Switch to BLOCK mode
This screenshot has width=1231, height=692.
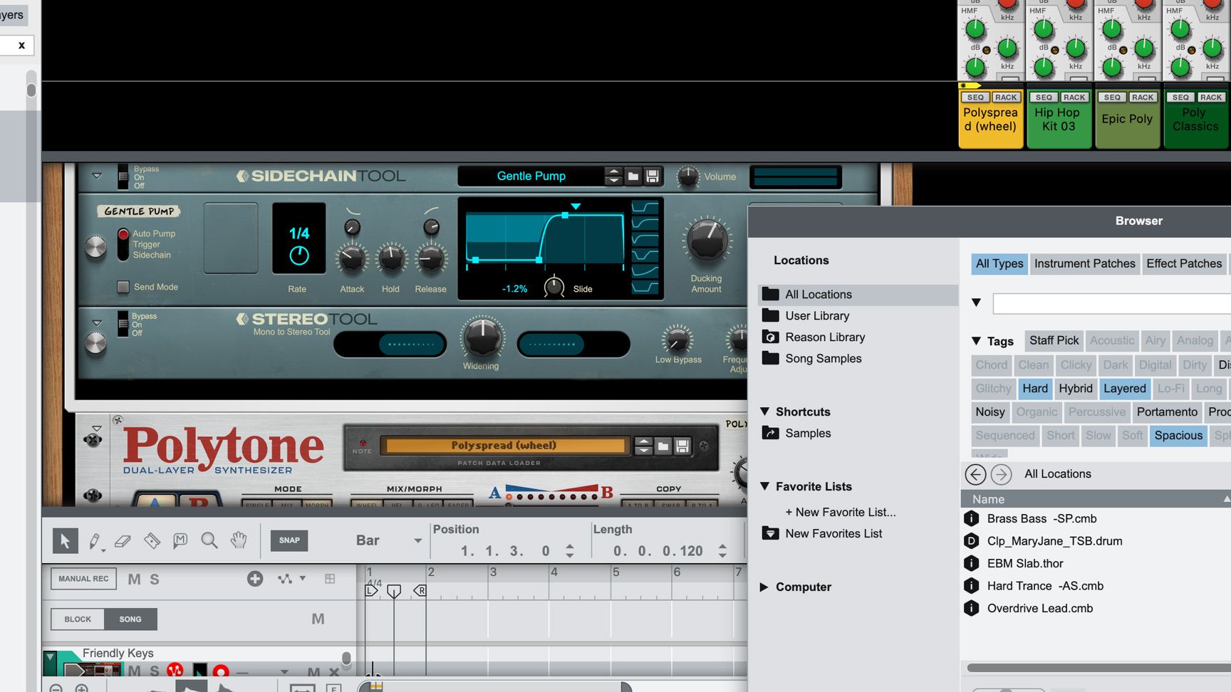click(x=78, y=619)
